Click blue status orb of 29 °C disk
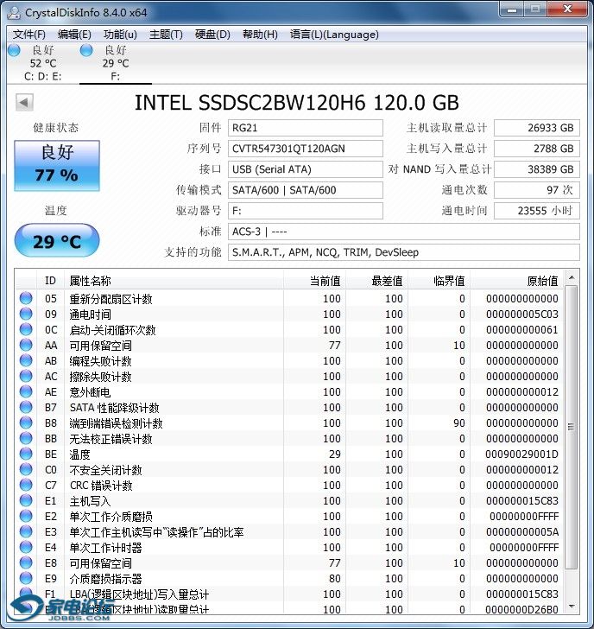The image size is (594, 629). (x=86, y=50)
